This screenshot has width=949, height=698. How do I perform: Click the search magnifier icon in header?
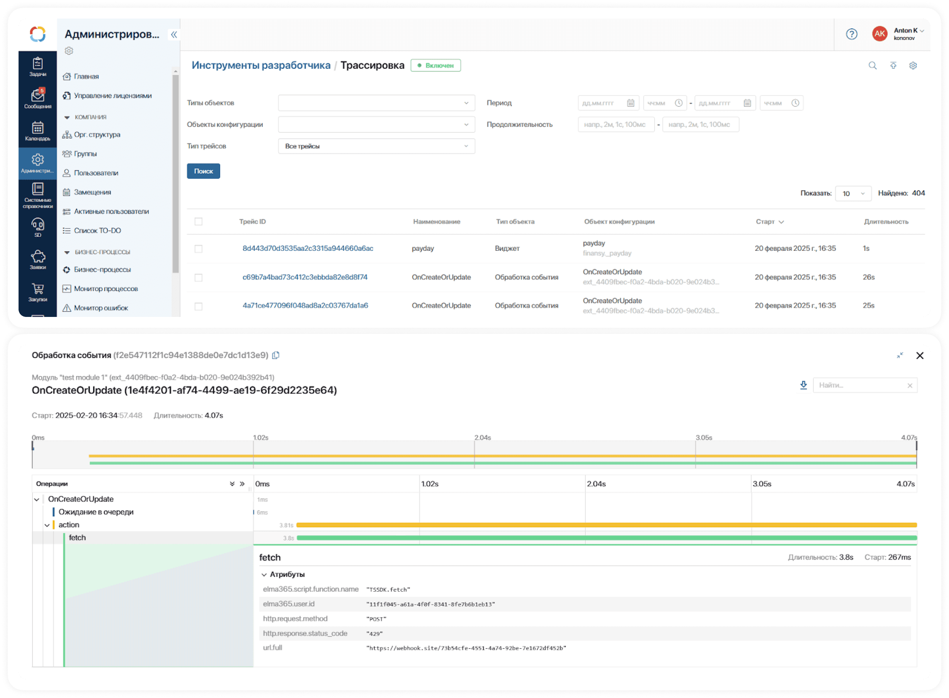tap(872, 65)
